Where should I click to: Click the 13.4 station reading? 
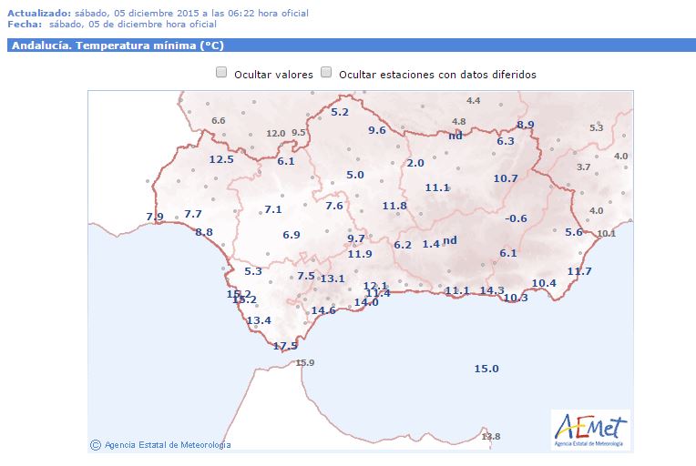coord(259,320)
